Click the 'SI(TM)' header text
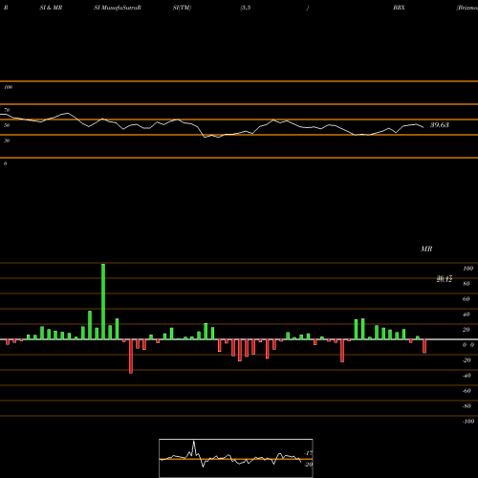The height and width of the screenshot is (478, 478). pyautogui.click(x=182, y=8)
